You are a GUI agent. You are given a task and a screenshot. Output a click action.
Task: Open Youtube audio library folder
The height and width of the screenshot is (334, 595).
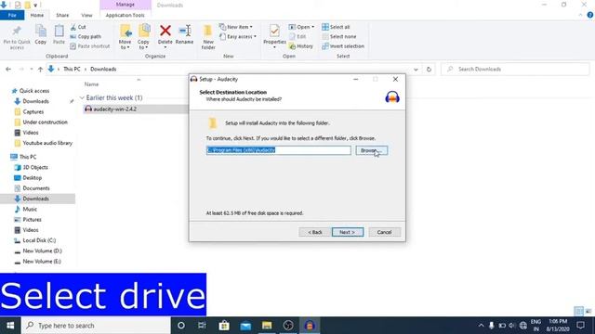click(x=47, y=143)
